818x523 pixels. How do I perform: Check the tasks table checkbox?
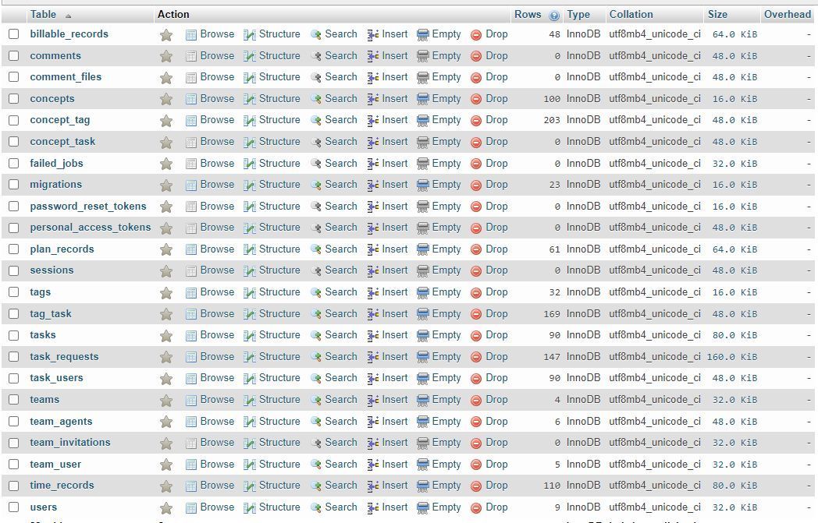point(14,335)
